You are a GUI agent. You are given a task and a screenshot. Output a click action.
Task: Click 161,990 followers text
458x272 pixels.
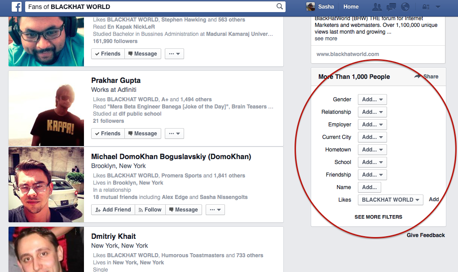pos(115,41)
